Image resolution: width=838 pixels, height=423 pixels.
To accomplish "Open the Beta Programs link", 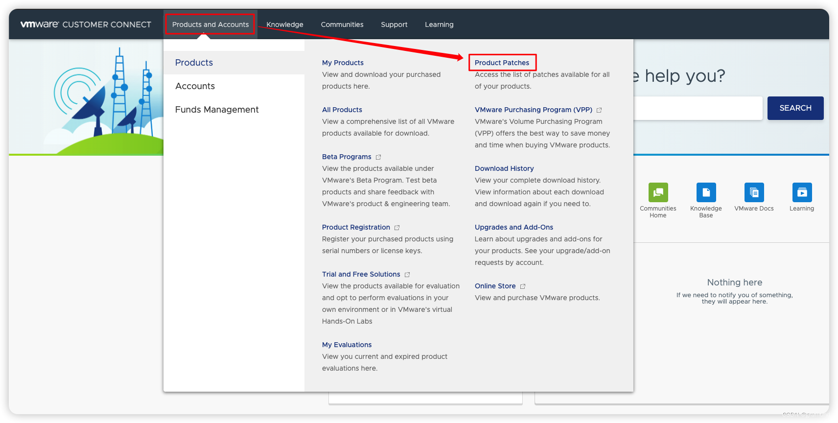I will pyautogui.click(x=347, y=157).
